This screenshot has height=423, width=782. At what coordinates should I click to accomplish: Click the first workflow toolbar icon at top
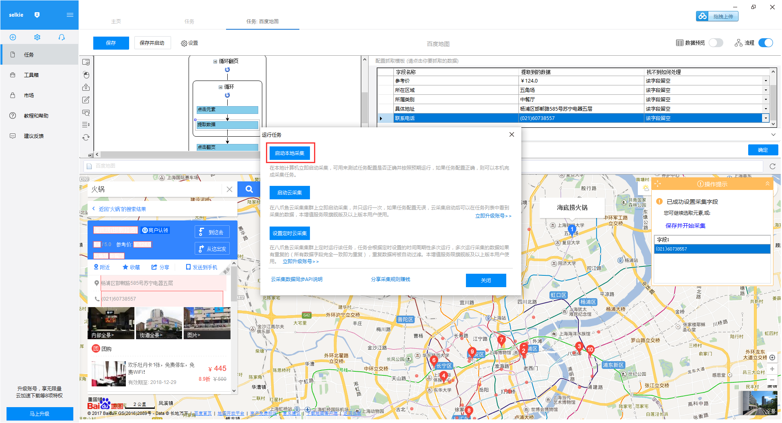point(86,62)
